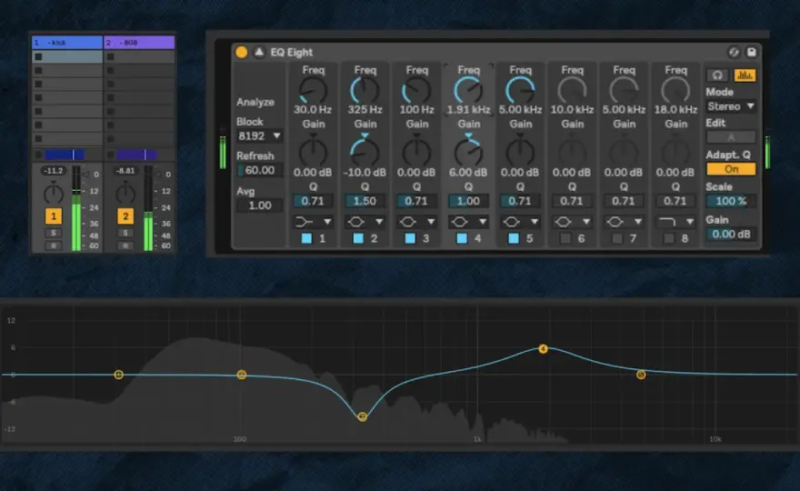Open band 2 filter type dropdown

(x=365, y=222)
